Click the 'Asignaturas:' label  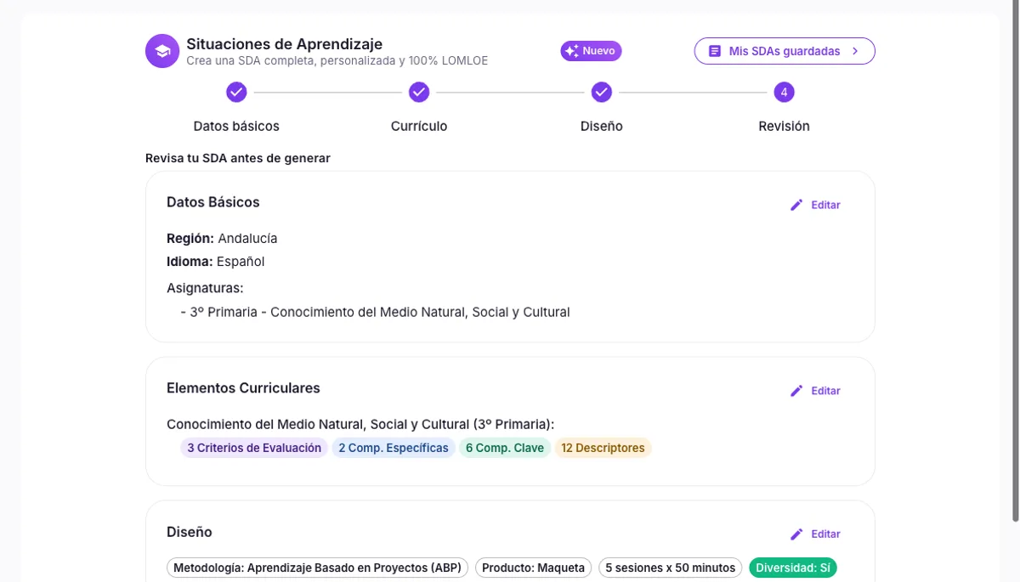coord(205,288)
